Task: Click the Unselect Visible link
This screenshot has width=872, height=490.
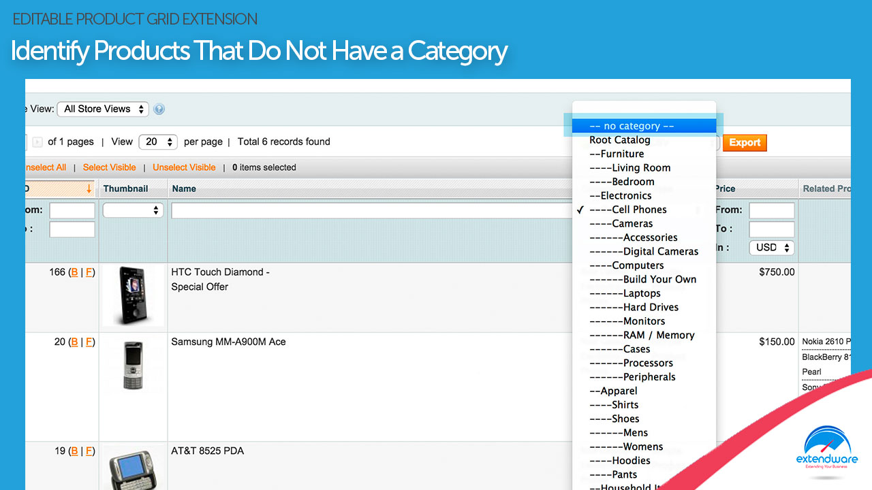Action: [184, 167]
